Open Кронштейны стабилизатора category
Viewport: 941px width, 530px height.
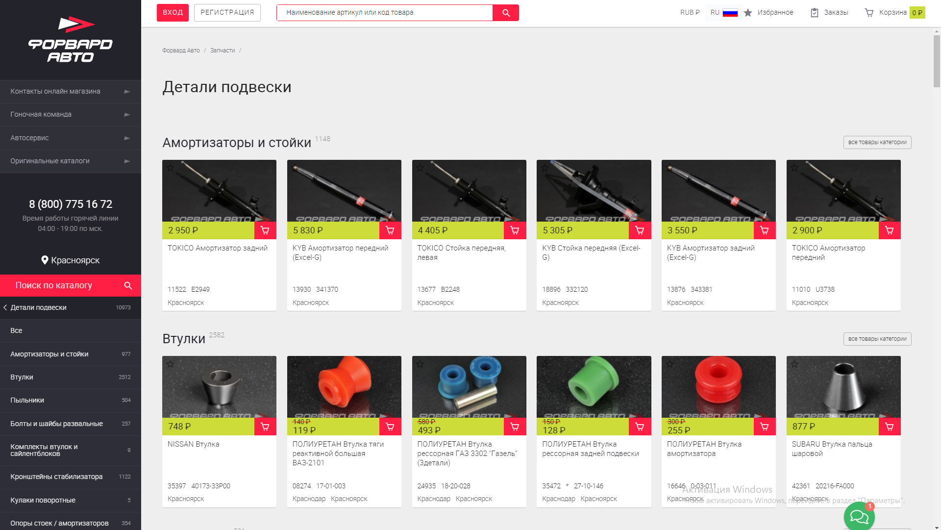click(71, 477)
